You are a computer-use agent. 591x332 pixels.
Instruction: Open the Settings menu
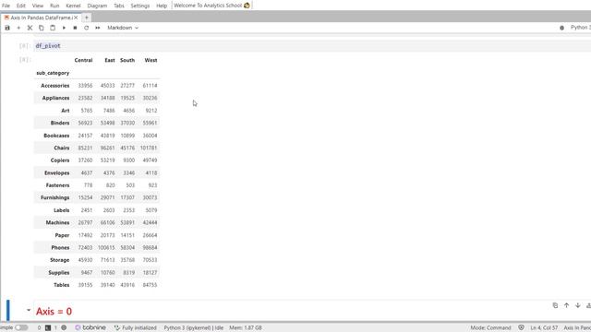coord(140,6)
